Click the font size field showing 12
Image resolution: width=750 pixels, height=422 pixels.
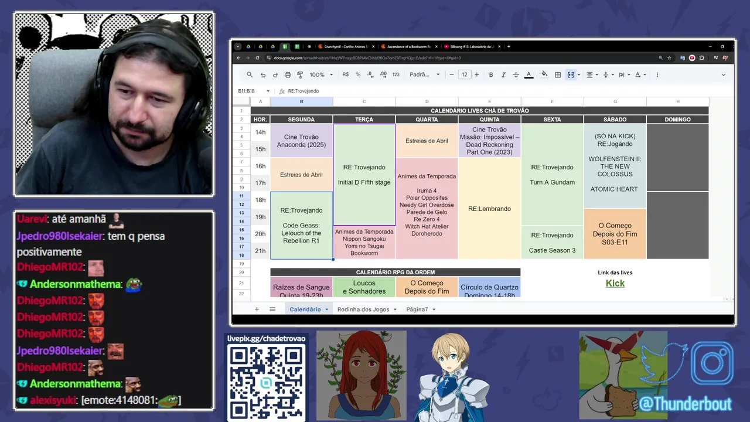point(464,74)
